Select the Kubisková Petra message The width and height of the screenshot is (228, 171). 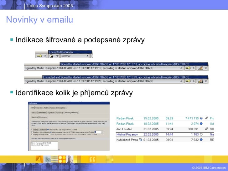tap(165, 140)
